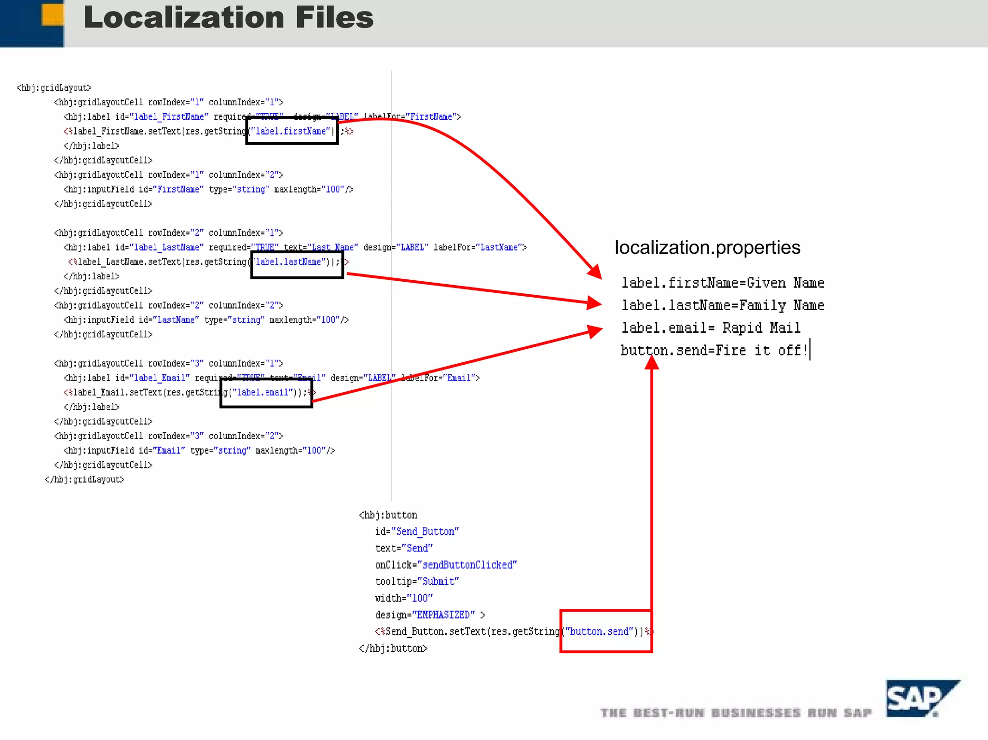
Task: Click the "label.firstName" string in the code
Action: point(291,131)
